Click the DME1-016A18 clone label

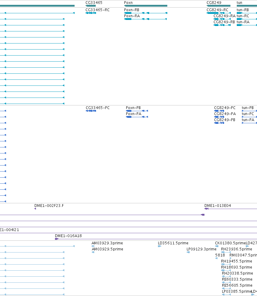tap(68, 236)
